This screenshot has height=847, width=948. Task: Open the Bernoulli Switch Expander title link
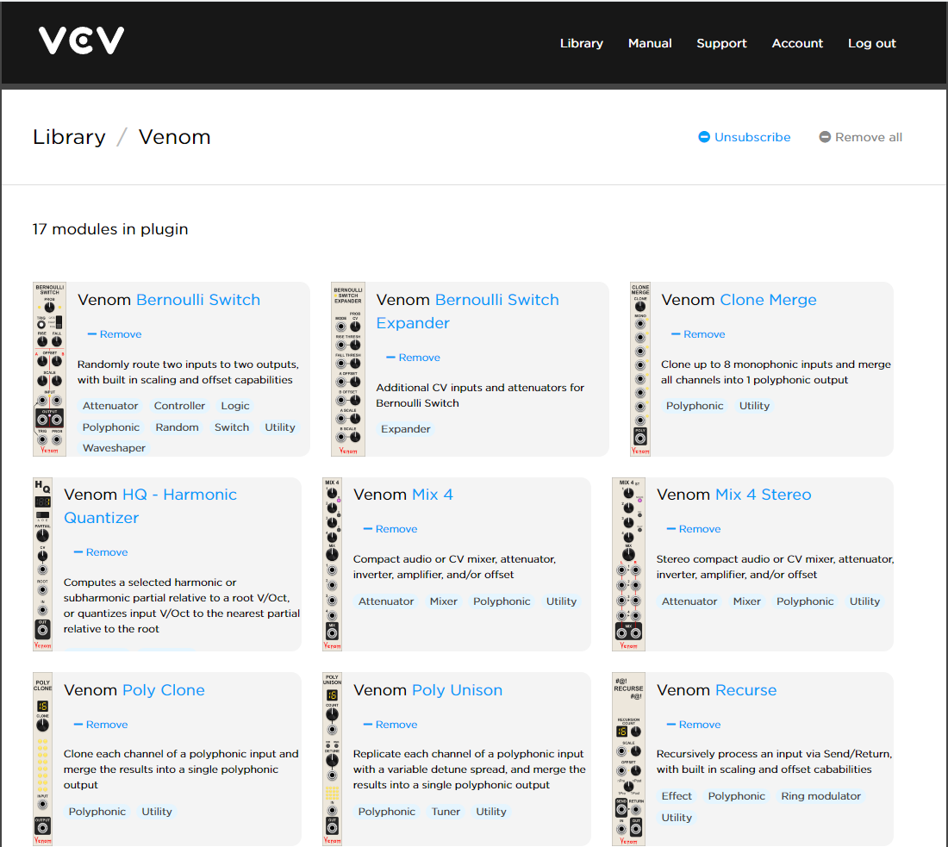coord(467,311)
